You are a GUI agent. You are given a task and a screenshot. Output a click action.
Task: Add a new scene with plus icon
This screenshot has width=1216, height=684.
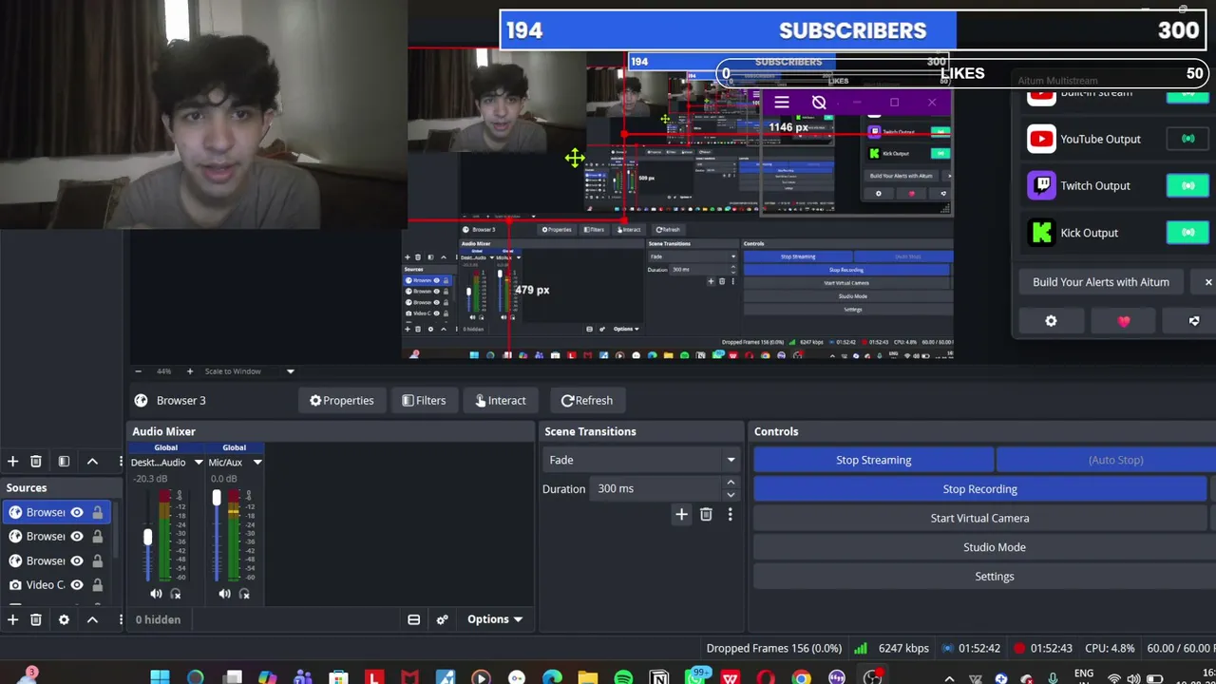tap(12, 462)
